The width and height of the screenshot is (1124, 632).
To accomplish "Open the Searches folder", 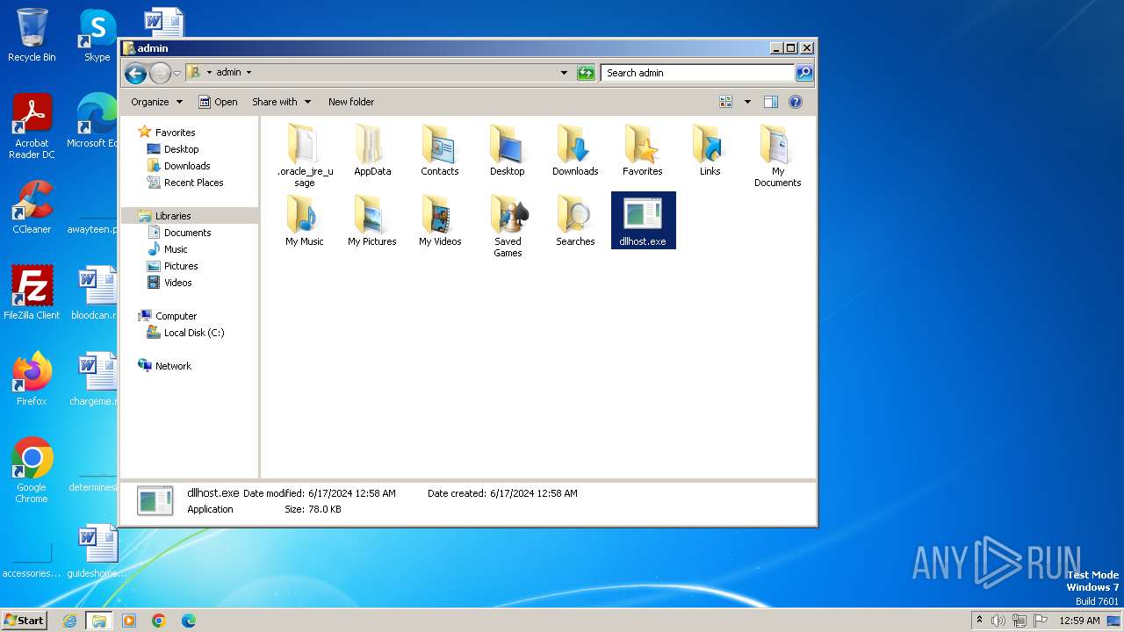I will pyautogui.click(x=575, y=221).
